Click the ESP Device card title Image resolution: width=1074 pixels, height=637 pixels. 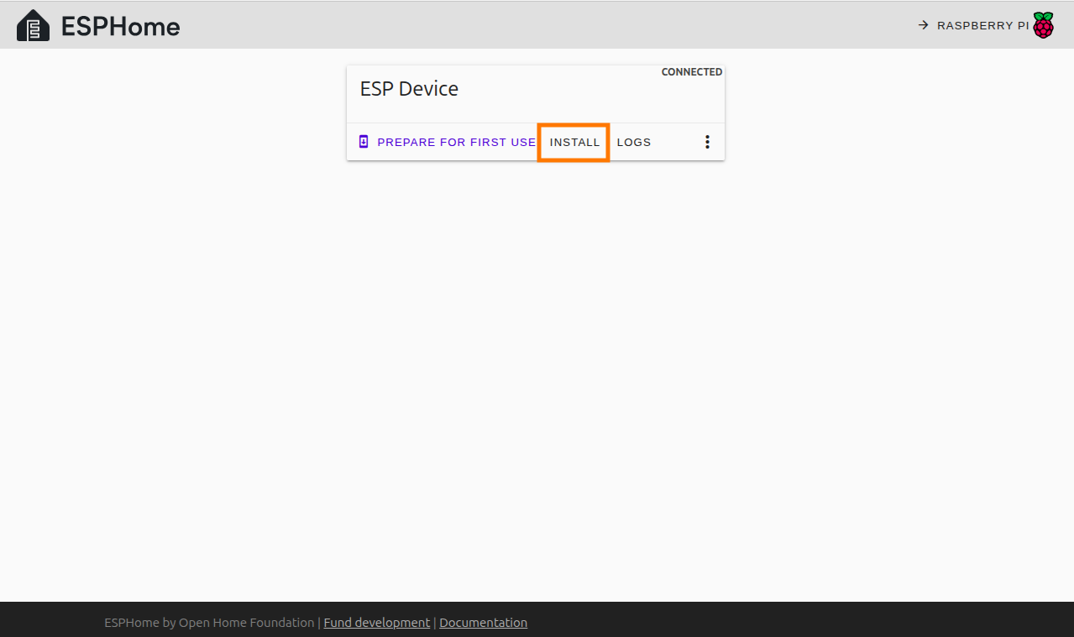(x=409, y=88)
